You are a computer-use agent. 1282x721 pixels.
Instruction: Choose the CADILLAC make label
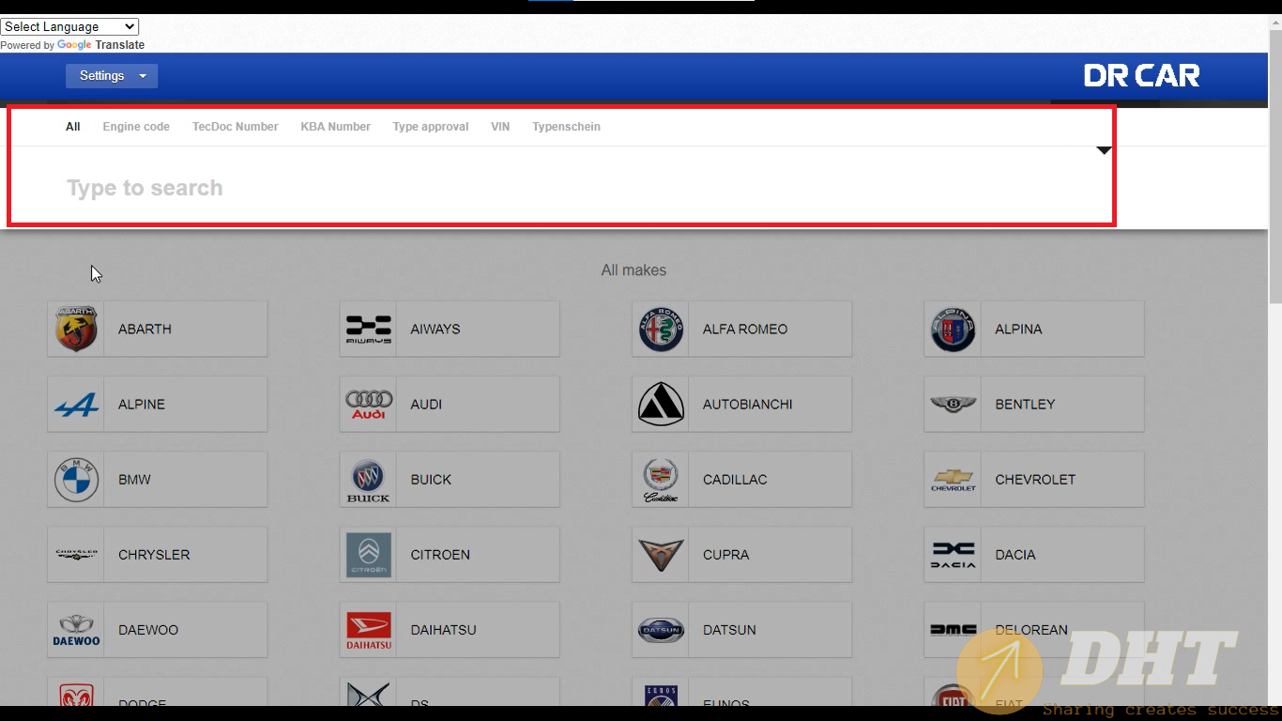(735, 480)
